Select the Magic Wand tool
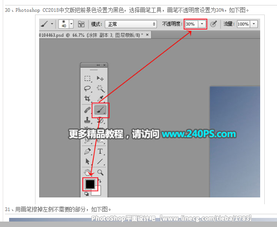This screenshot has height=227, width=277. (100, 88)
